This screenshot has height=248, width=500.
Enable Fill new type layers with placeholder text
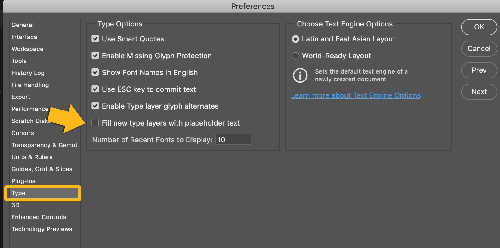95,123
